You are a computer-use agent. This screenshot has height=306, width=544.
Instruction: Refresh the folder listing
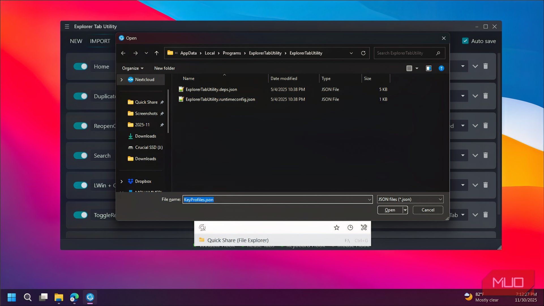363,53
